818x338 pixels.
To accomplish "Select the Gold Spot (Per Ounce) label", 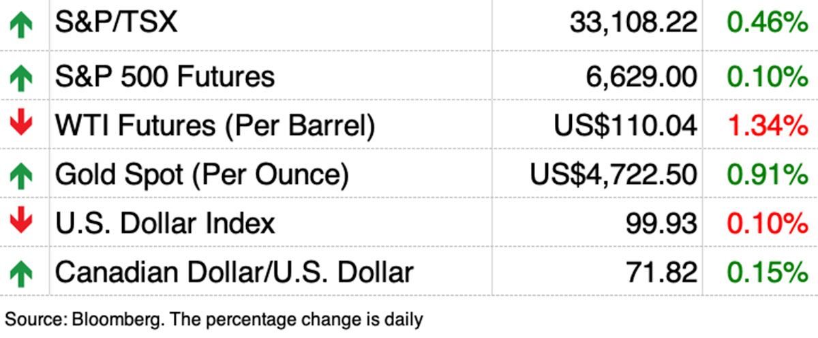I will tap(202, 175).
